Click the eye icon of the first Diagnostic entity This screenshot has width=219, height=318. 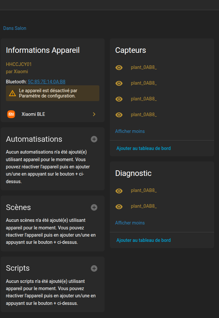(119, 191)
